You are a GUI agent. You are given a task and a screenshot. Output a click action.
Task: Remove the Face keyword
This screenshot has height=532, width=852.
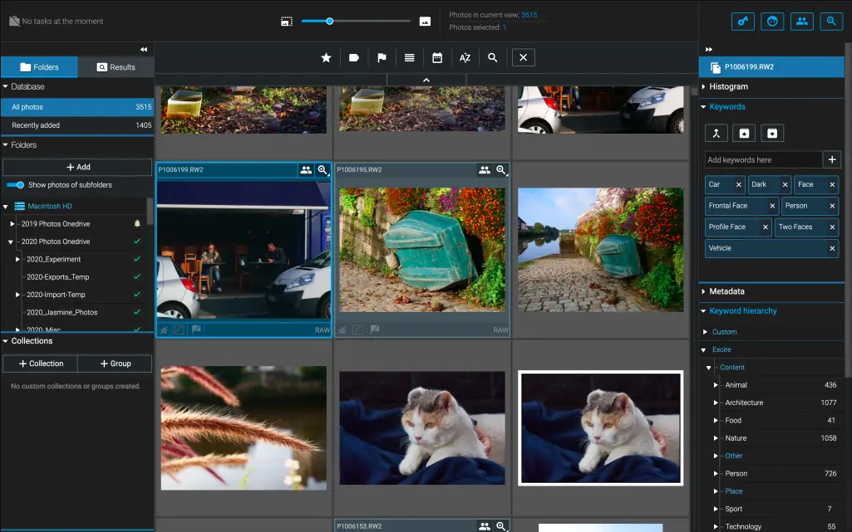(x=832, y=184)
